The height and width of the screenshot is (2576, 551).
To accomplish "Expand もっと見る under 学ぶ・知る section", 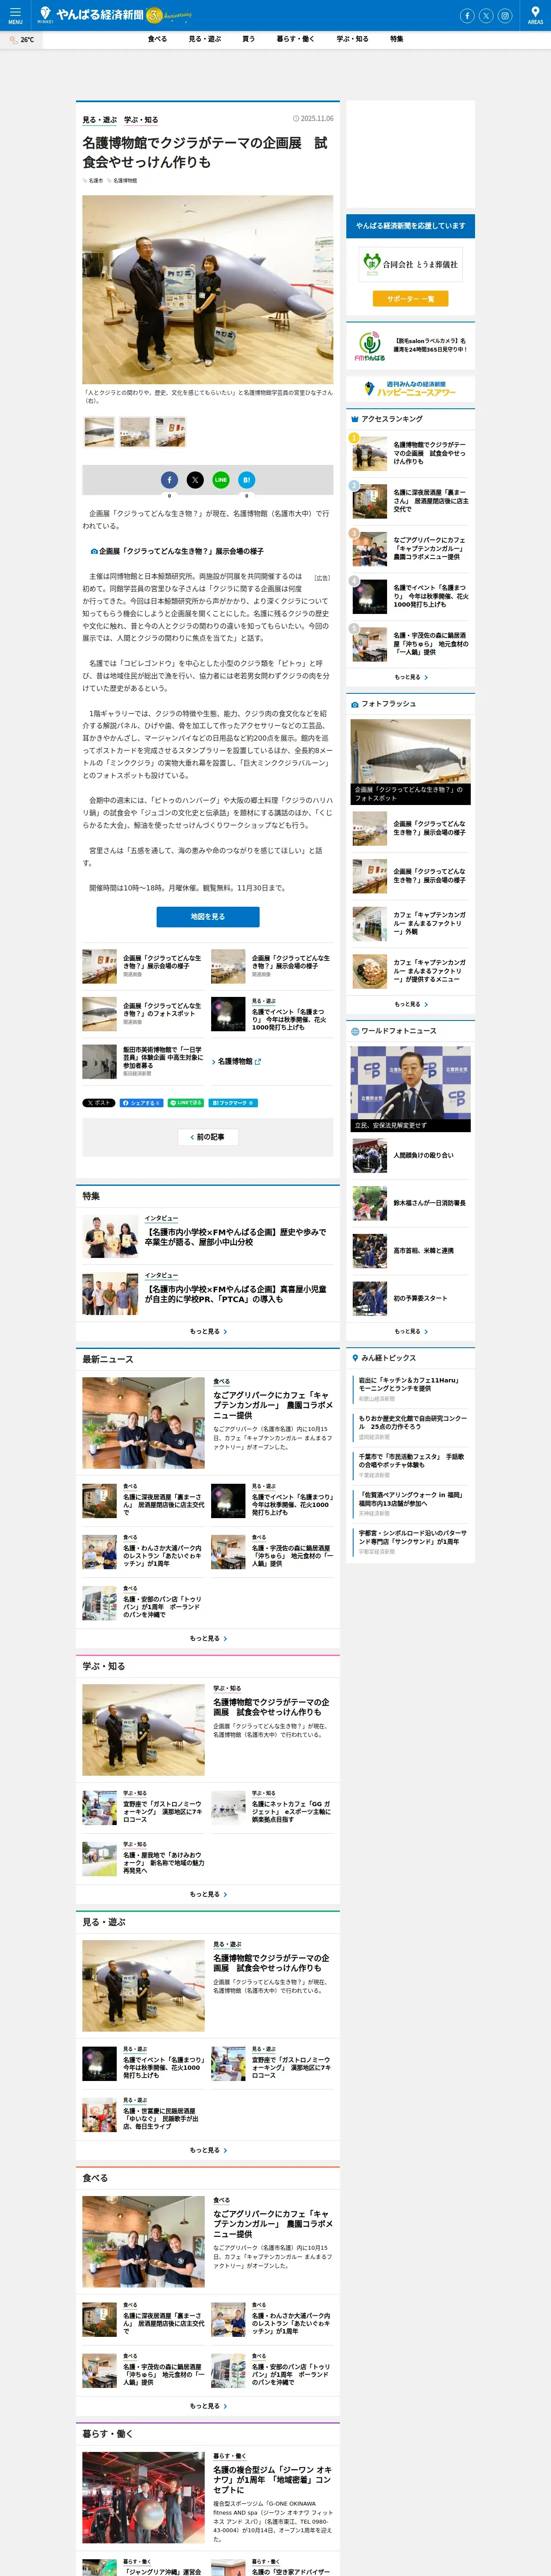I will [208, 1894].
